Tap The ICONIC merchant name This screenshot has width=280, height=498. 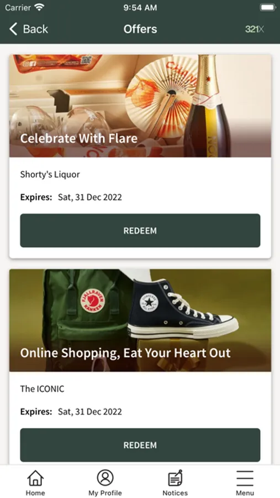click(42, 389)
